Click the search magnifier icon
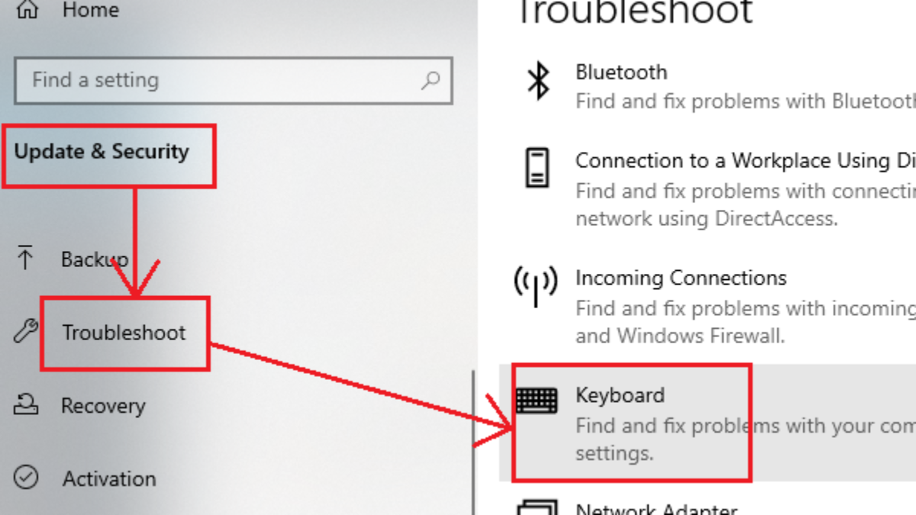 [431, 79]
